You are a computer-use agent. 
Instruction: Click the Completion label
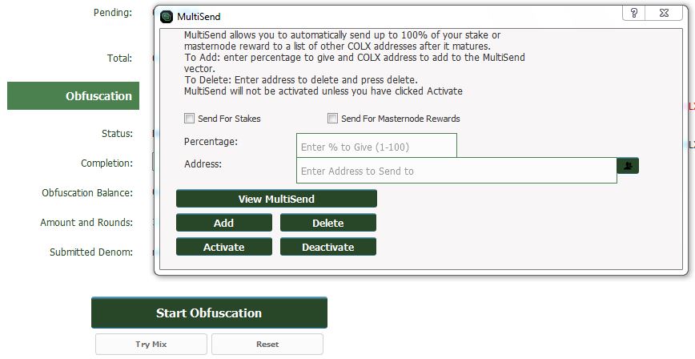[106, 163]
